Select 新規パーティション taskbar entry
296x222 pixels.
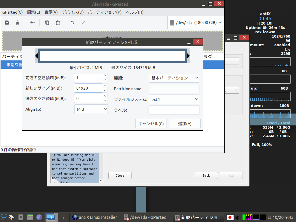click(x=198, y=217)
